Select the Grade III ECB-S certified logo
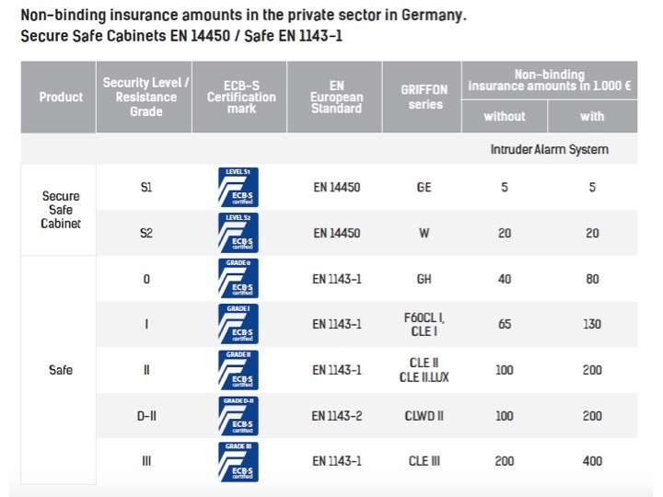 coord(238,461)
